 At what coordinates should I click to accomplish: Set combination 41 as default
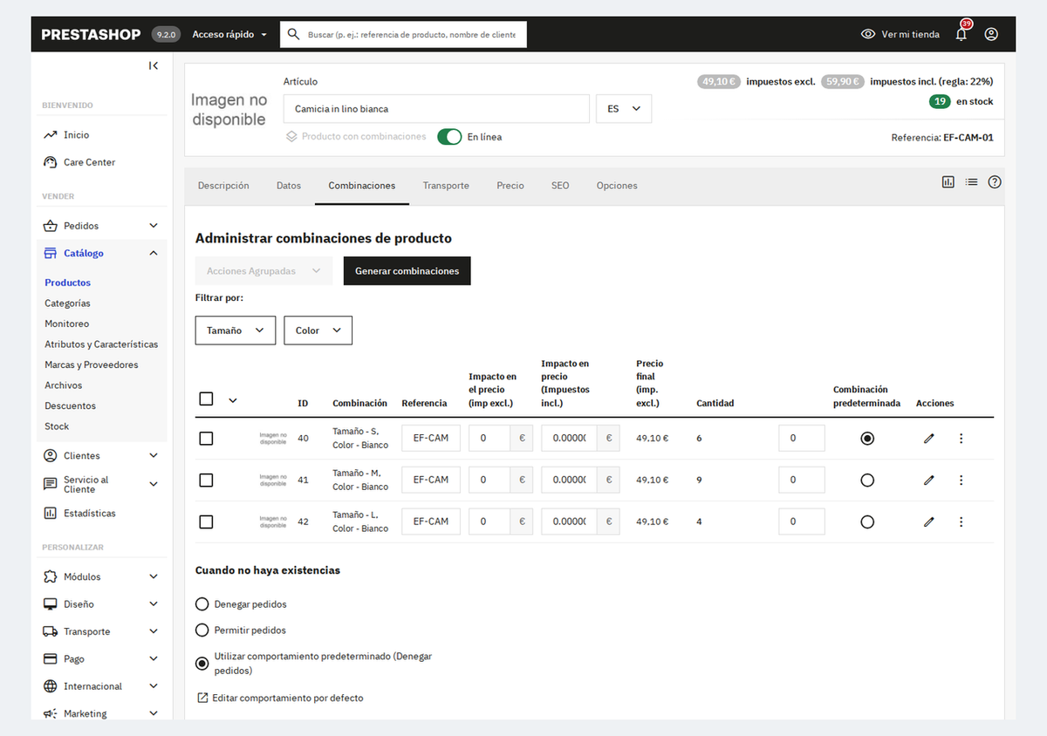(x=867, y=480)
